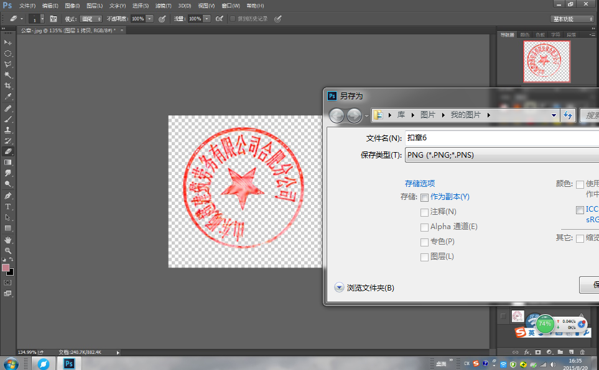The width and height of the screenshot is (599, 370).
Task: Click the pink foreground color swatch
Action: coord(6,268)
